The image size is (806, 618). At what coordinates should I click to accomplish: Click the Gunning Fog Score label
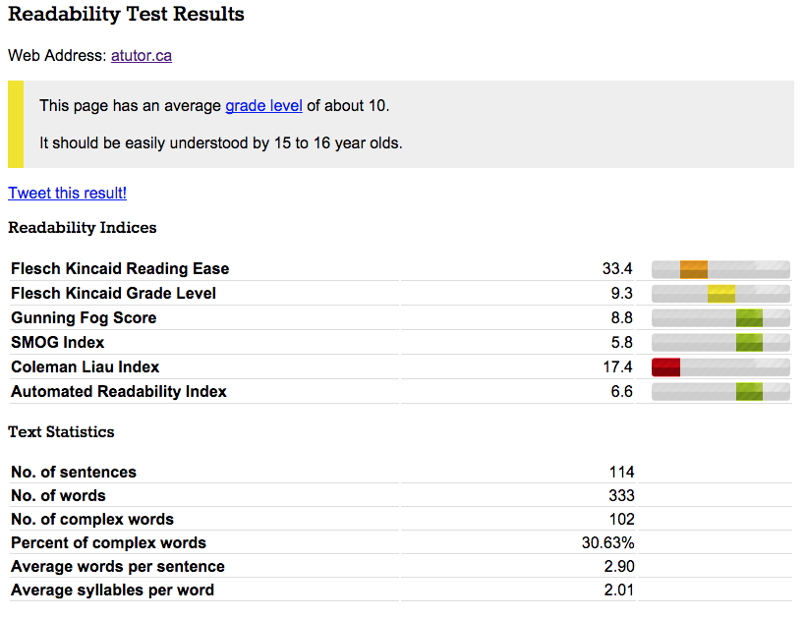click(83, 317)
